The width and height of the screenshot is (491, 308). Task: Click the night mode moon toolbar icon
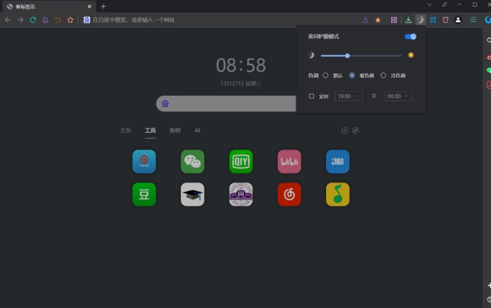[x=420, y=20]
